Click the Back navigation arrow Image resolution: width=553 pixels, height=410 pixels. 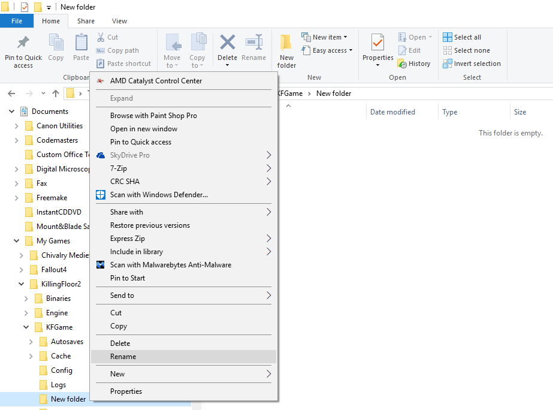pyautogui.click(x=11, y=94)
